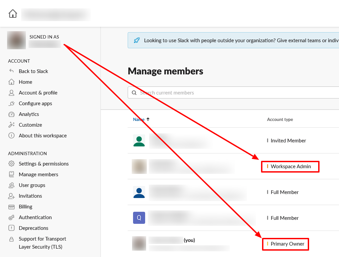Open the Deprecations page

coord(34,228)
